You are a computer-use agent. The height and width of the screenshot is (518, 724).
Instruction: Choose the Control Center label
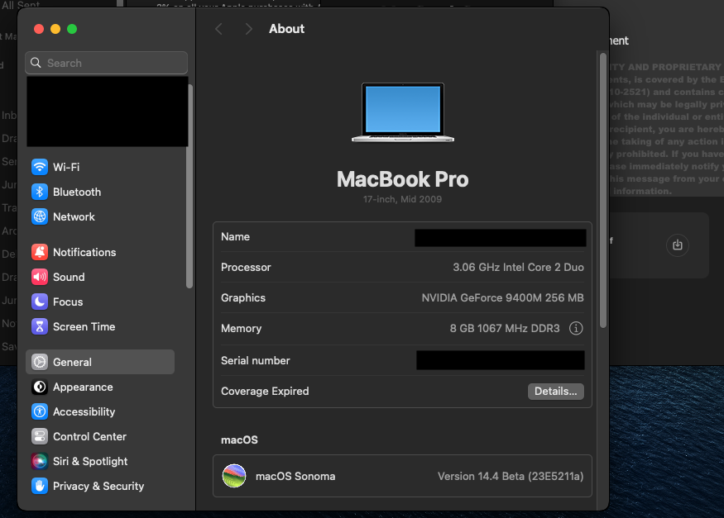[x=89, y=436]
